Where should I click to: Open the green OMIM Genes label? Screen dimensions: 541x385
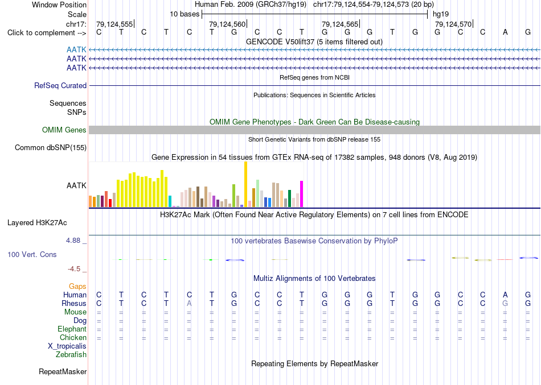pyautogui.click(x=64, y=130)
